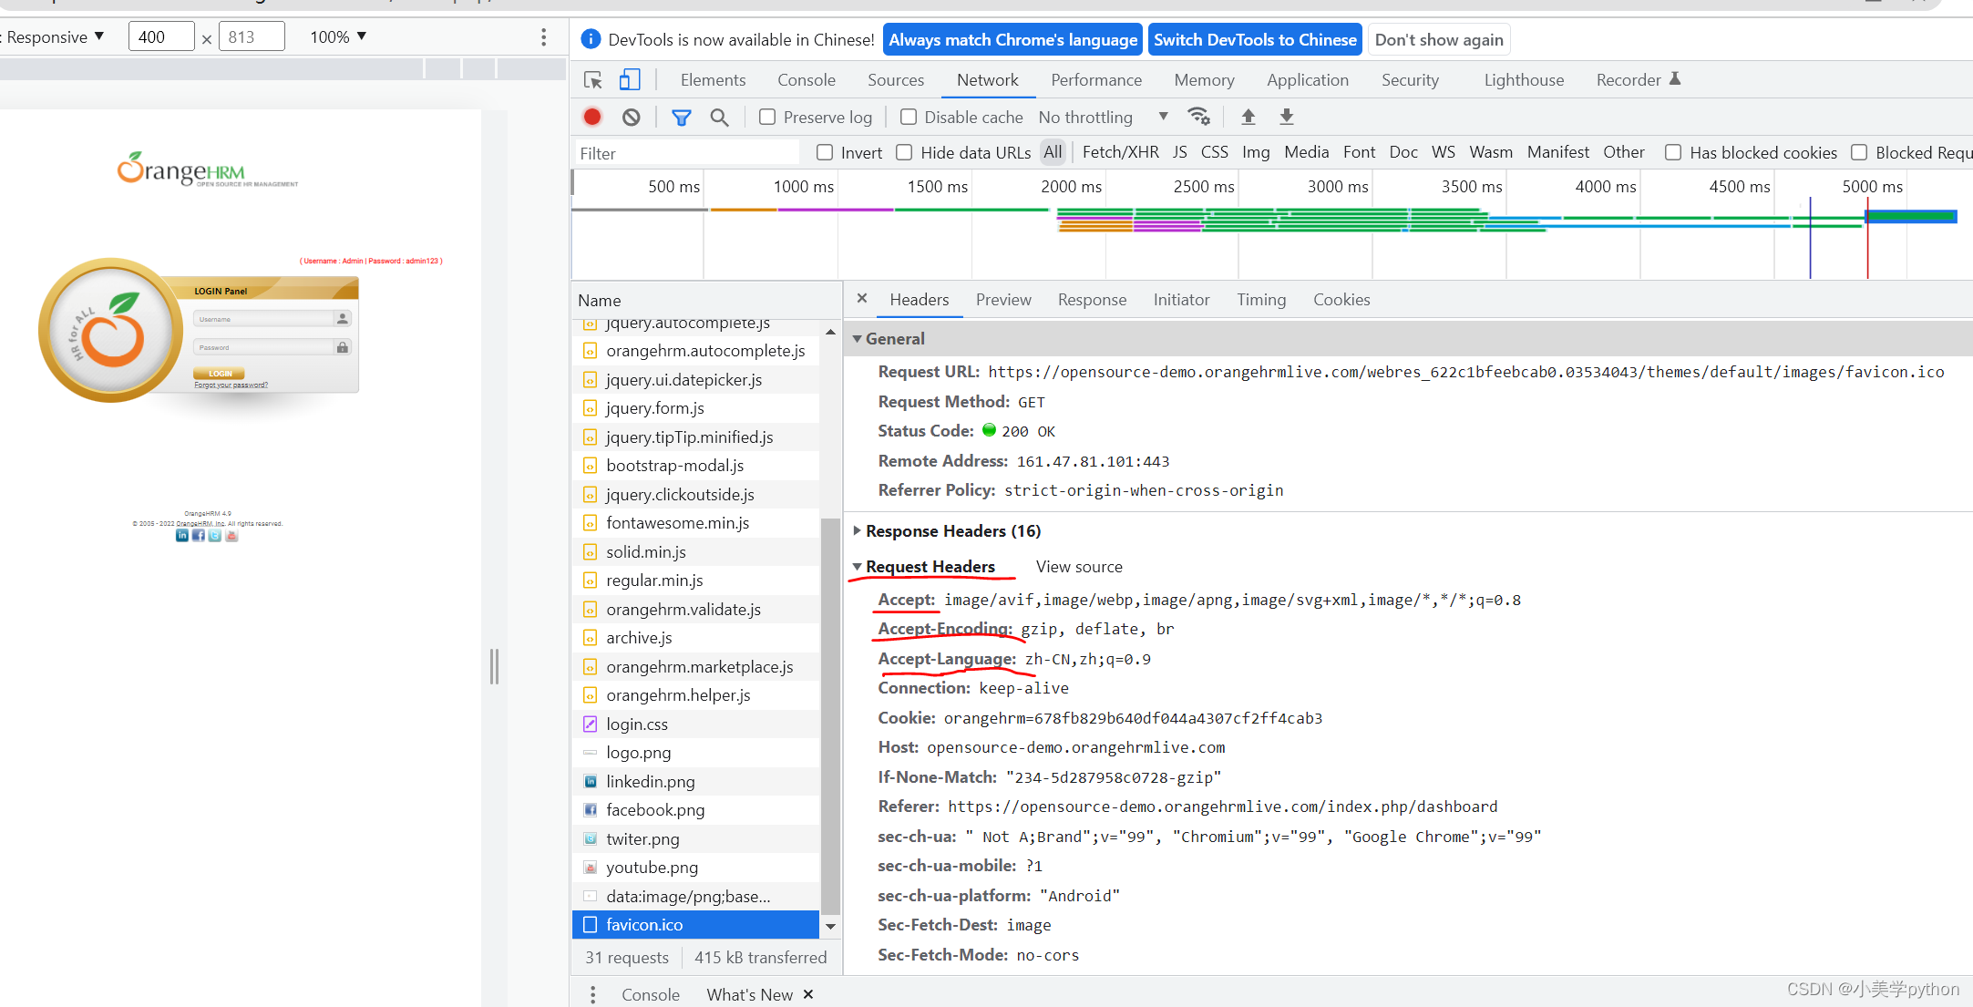Toggle the network filter funnel icon
The image size is (1973, 1007).
point(681,117)
